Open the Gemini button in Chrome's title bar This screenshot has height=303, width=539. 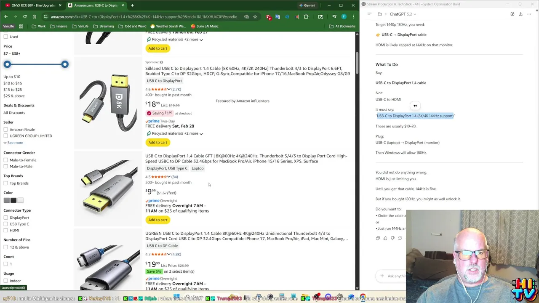pos(307,5)
